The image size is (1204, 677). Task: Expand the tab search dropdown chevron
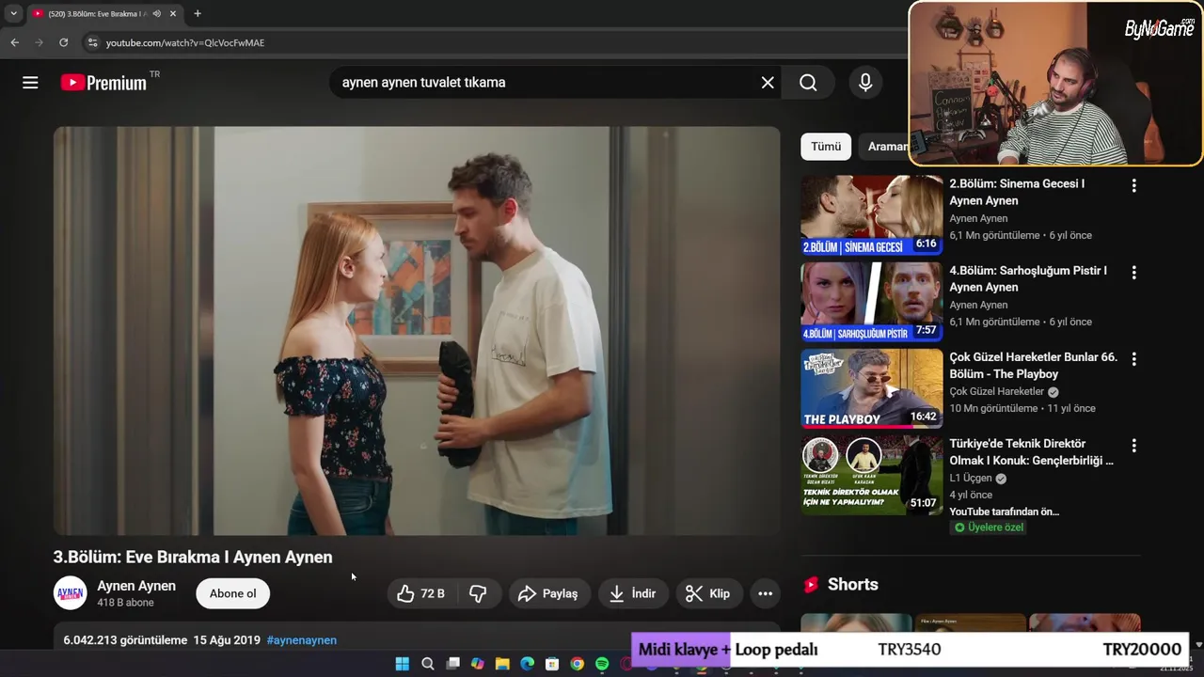tap(13, 14)
